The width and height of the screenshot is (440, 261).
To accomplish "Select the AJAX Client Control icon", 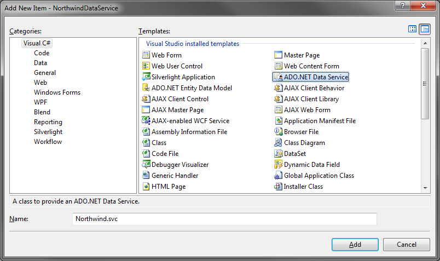I will pos(146,99).
